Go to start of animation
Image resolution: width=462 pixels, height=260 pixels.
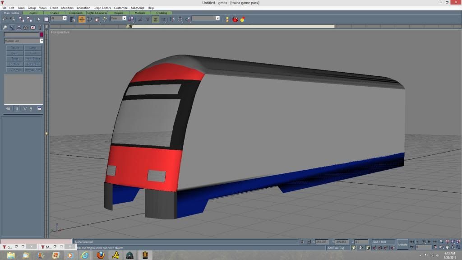point(411,242)
